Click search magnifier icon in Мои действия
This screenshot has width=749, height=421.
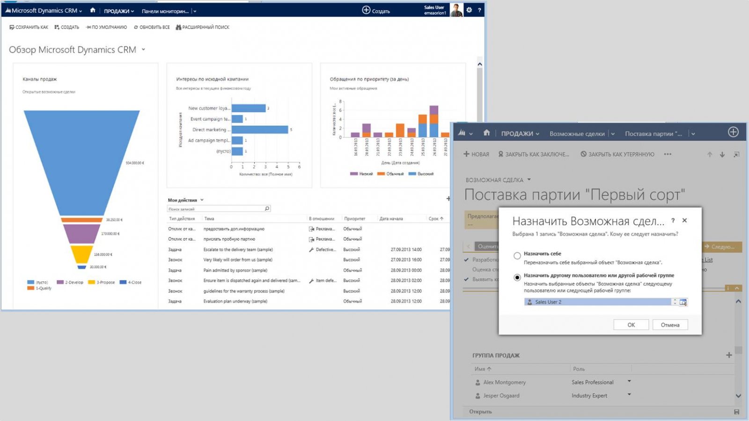(267, 209)
